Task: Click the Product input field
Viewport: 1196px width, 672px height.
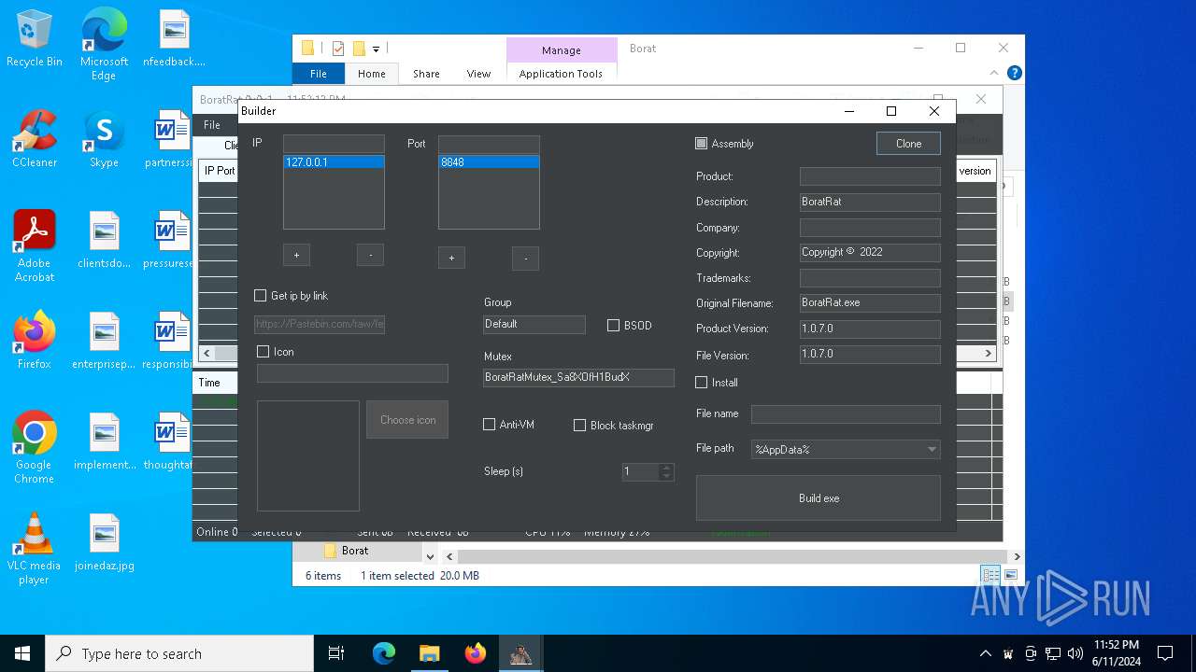Action: (870, 176)
